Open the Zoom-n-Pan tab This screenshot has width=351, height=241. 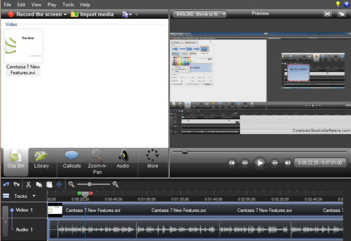(x=97, y=162)
